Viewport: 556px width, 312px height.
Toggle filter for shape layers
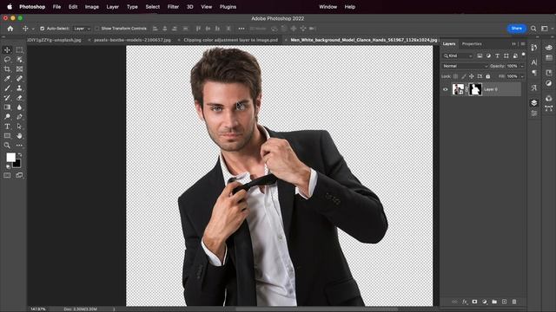coord(506,55)
